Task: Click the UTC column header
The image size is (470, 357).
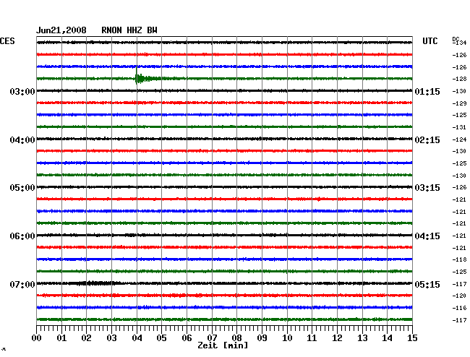Action: pyautogui.click(x=430, y=41)
